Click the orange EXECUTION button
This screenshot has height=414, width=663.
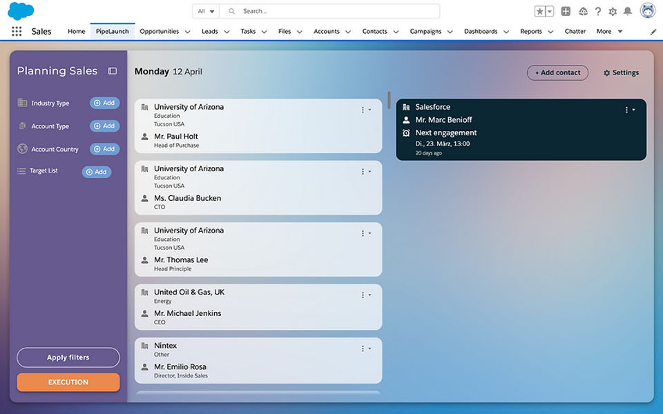coord(68,382)
